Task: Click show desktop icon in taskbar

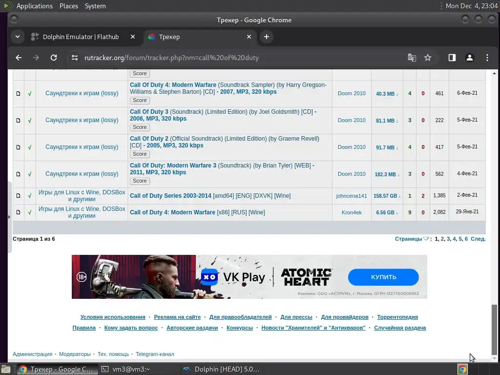Action: point(6,369)
